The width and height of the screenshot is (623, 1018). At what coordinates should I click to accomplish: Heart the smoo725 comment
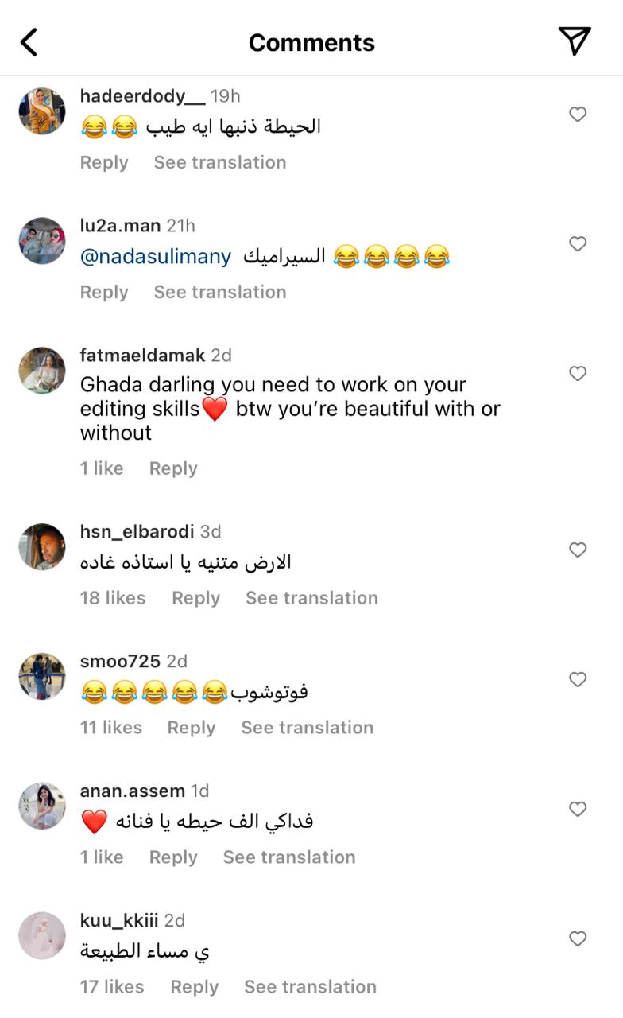[x=578, y=680]
